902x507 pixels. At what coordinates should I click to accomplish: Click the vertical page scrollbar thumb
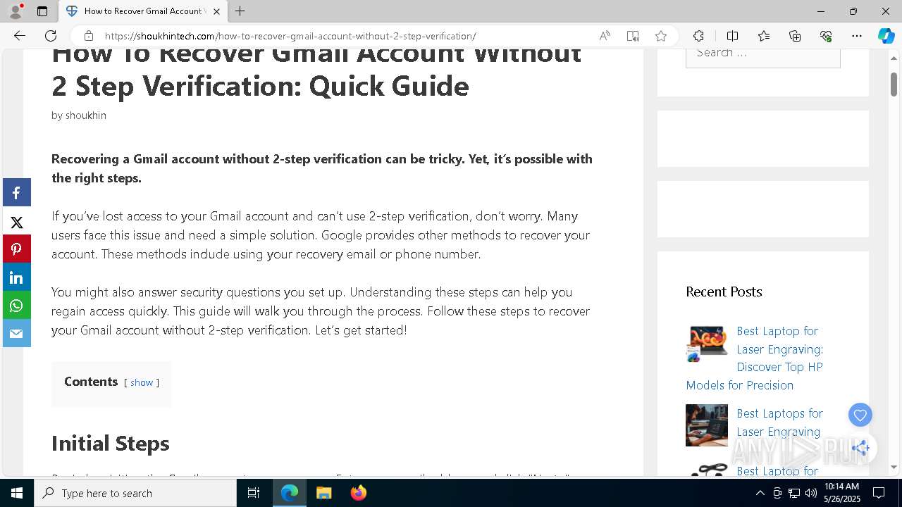point(894,84)
